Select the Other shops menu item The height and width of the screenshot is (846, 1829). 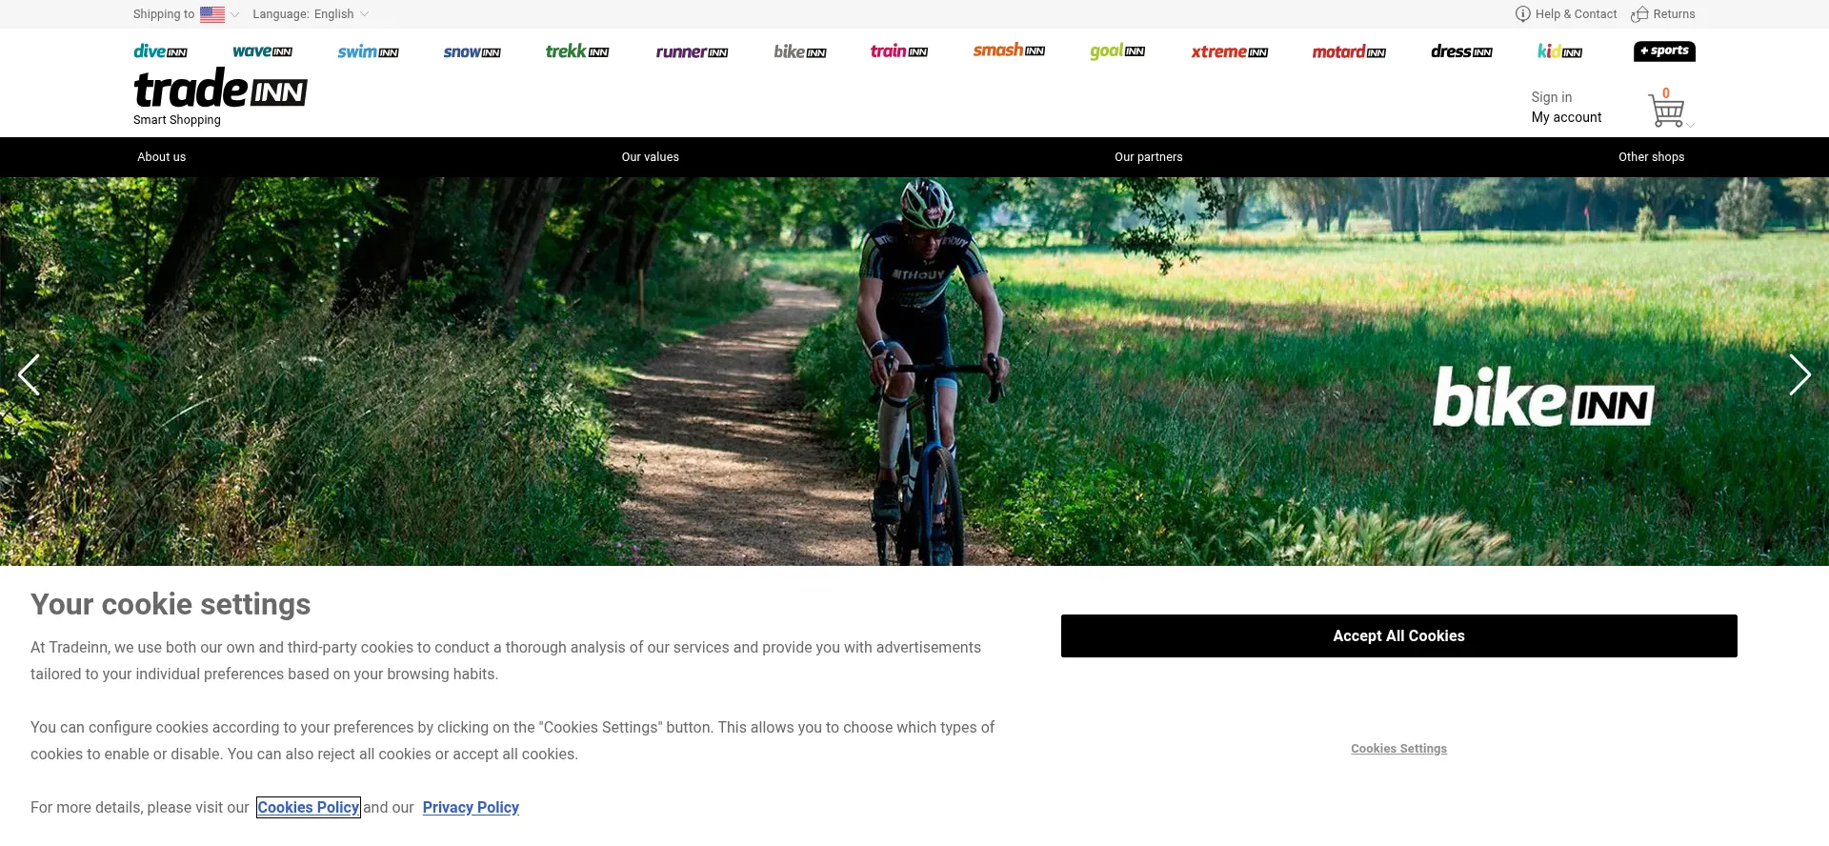pyautogui.click(x=1651, y=157)
